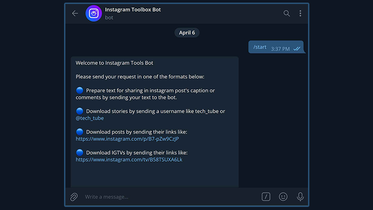Start voice message with microphone

click(x=300, y=196)
